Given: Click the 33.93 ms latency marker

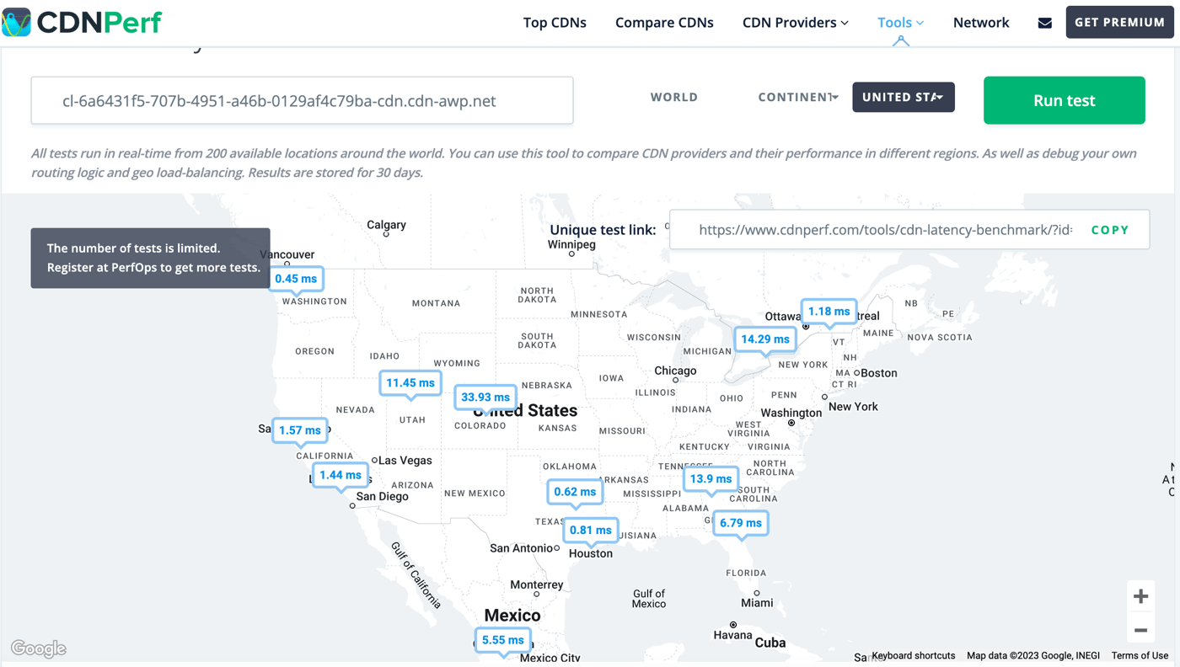Looking at the screenshot, I should [x=485, y=397].
